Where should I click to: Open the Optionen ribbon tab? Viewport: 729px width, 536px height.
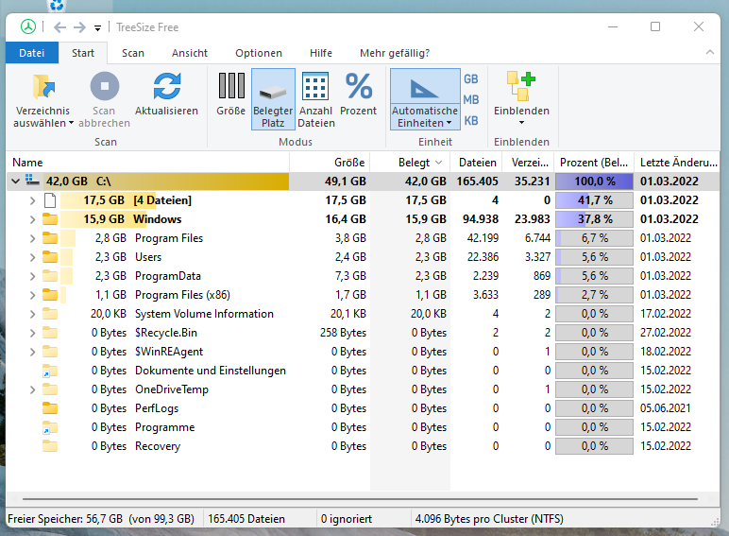pyautogui.click(x=259, y=53)
